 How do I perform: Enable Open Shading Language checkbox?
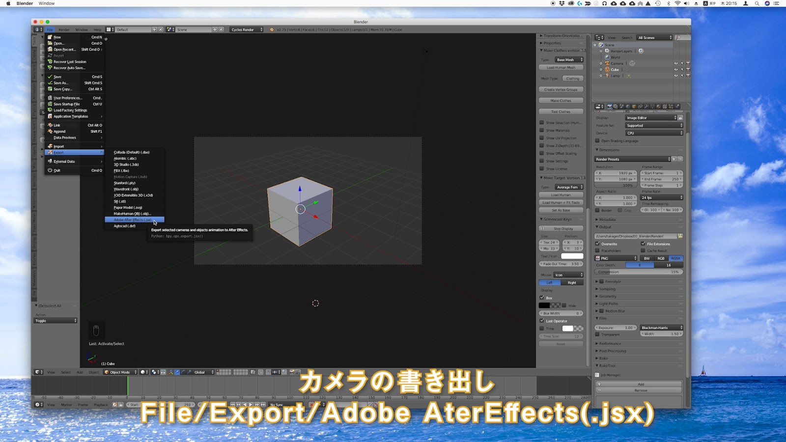[598, 140]
